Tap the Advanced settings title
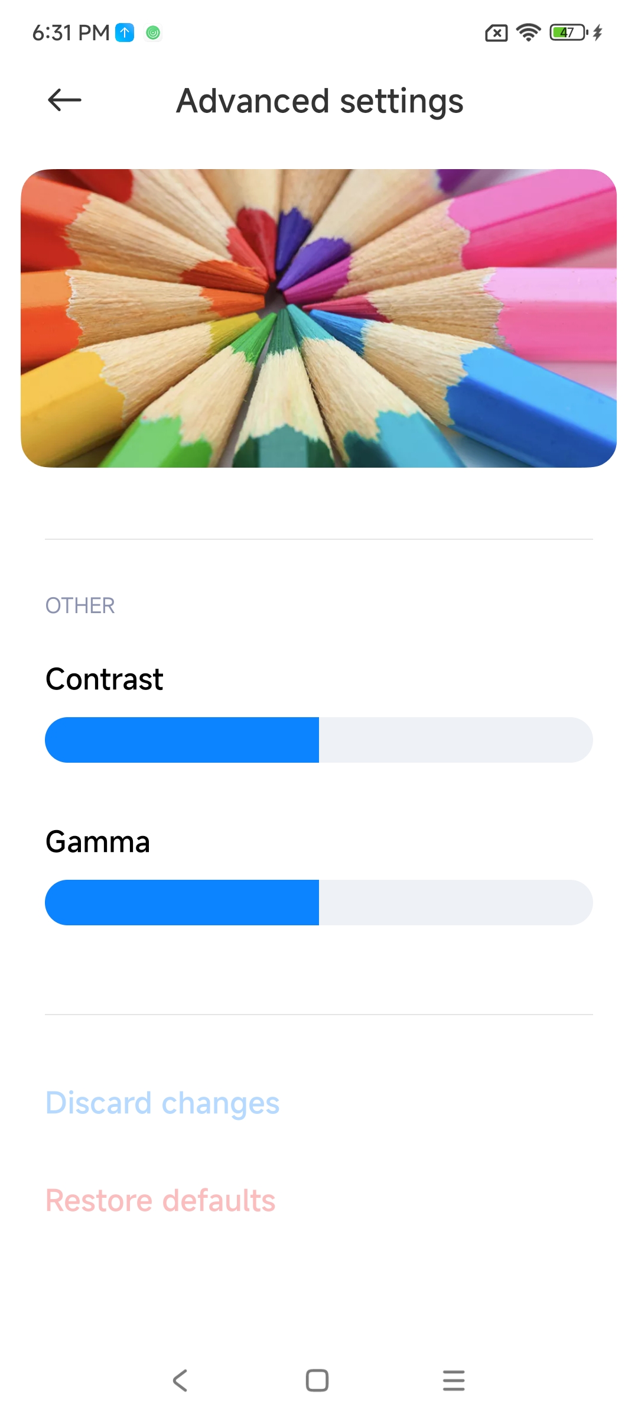This screenshot has height=1419, width=638. click(x=320, y=101)
